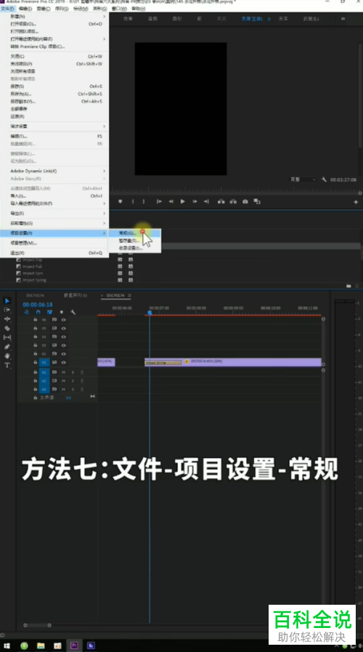Click the Lift button
363x652 pixels.
pos(221,201)
